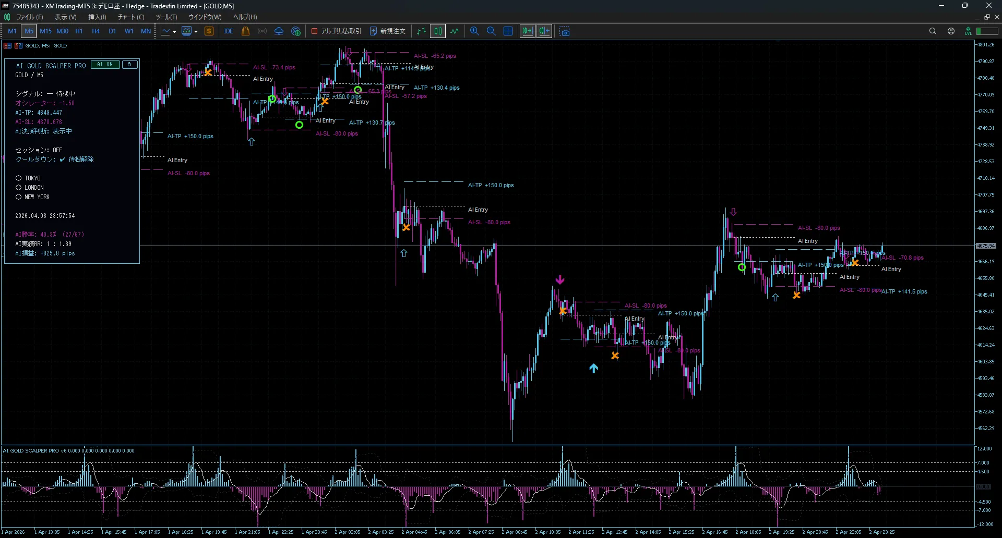The image size is (1002, 538).
Task: Switch to candlestick chart view
Action: pos(438,31)
